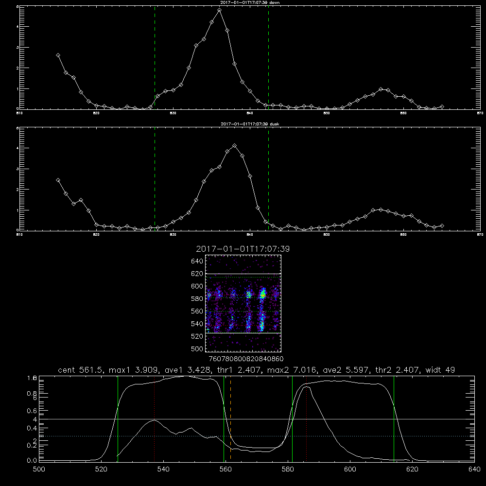This screenshot has height=486, width=486.
Task: Click the solid green line near 582 in bottom plot
Action: pos(292,418)
